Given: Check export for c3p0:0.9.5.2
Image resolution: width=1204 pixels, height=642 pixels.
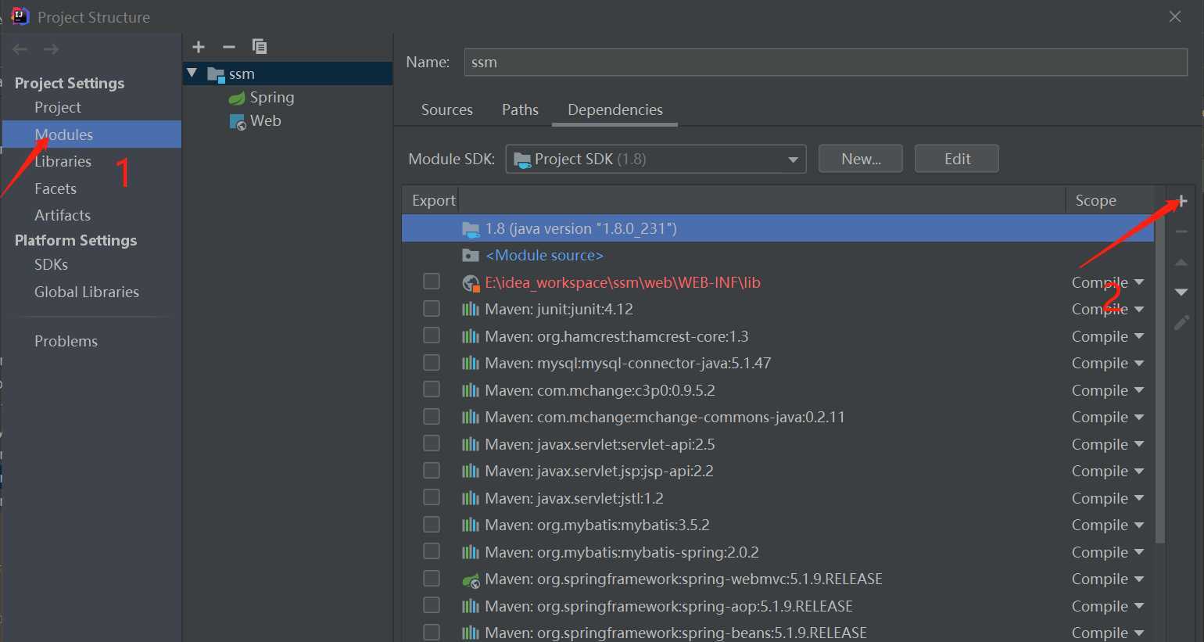Looking at the screenshot, I should 432,389.
